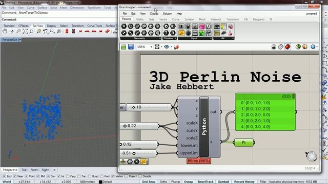This screenshot has width=328, height=184.
Task: Toggle Ortho in Rhino status bar
Action: [x=163, y=182]
